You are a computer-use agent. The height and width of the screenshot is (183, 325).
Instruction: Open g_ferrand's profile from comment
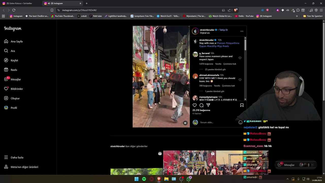[x=204, y=53]
